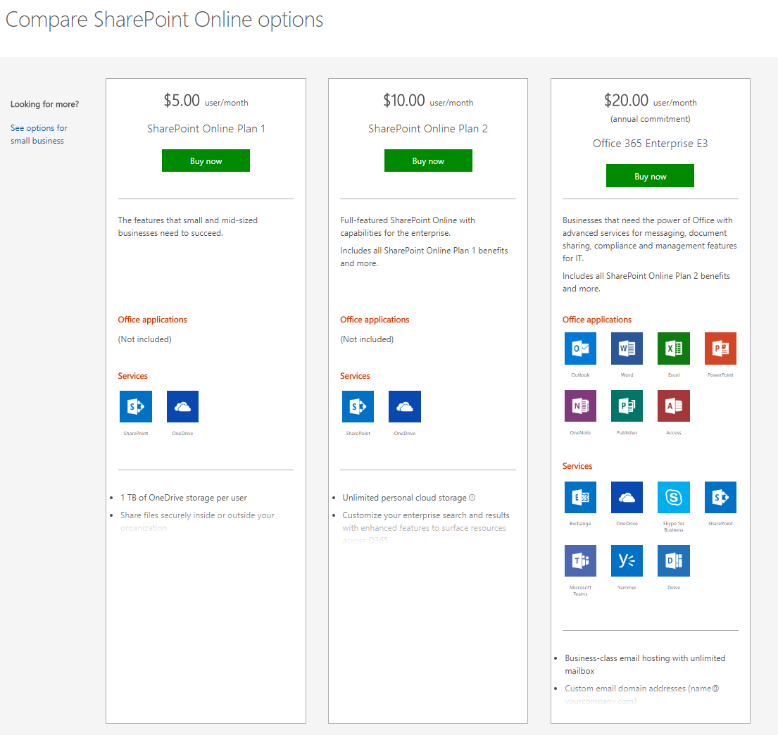The image size is (778, 735).
Task: Click Office applications heading in Plan 1
Action: (x=152, y=320)
